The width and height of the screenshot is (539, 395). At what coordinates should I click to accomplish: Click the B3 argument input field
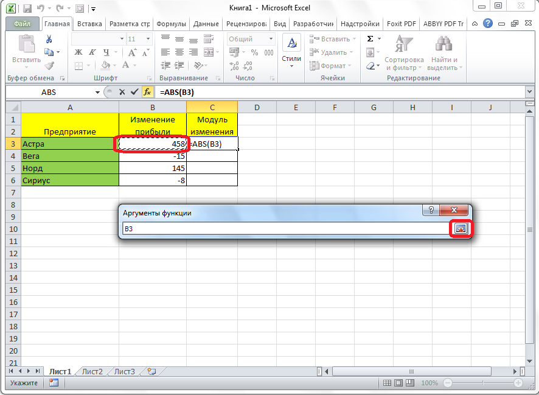pos(285,228)
